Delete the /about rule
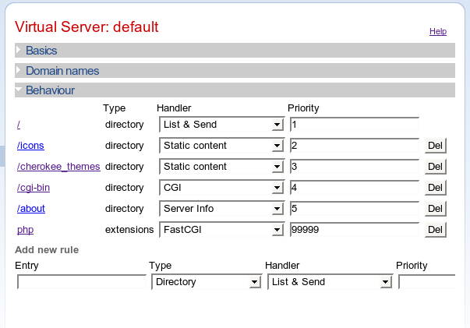The width and height of the screenshot is (470, 328). 436,209
